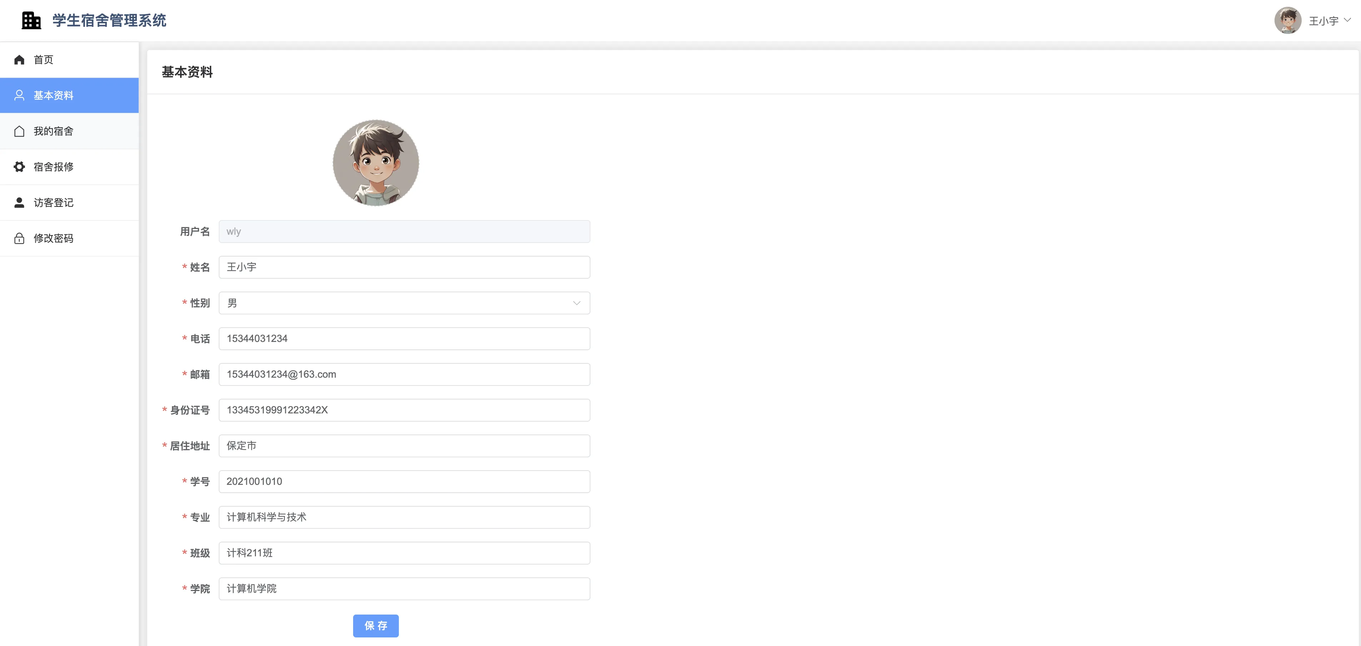Go to the 首页 menu item
This screenshot has height=646, width=1361.
pos(44,60)
